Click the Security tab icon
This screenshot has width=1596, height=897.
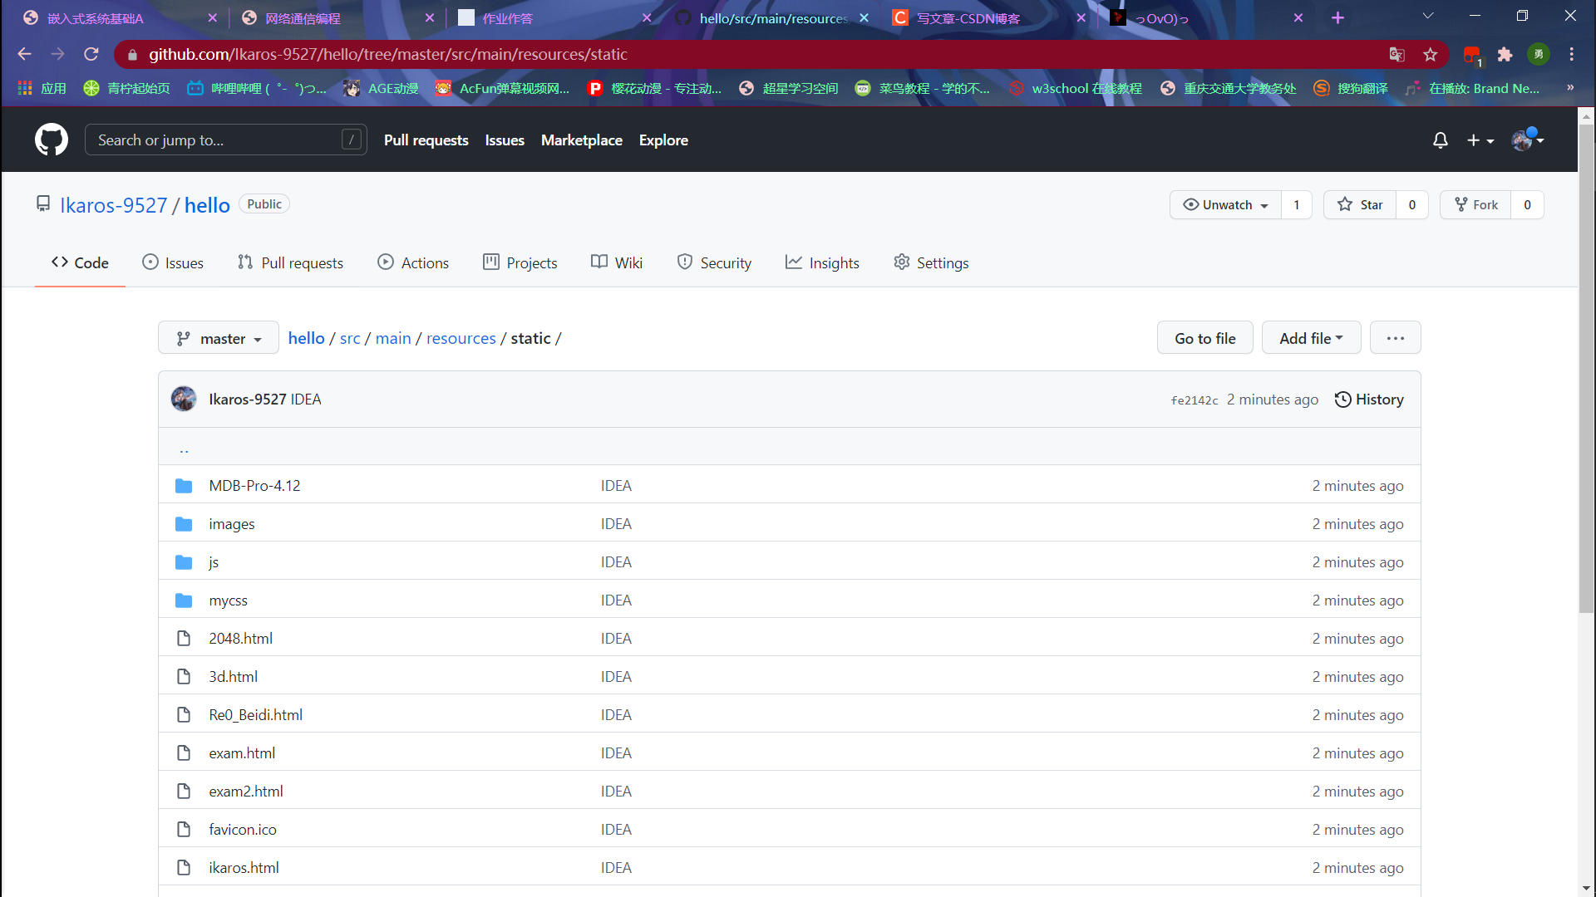[x=682, y=262]
